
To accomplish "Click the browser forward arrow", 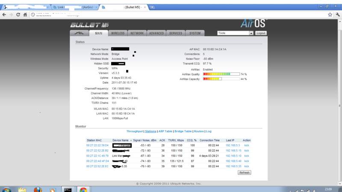I will pyautogui.click(x=11, y=15).
